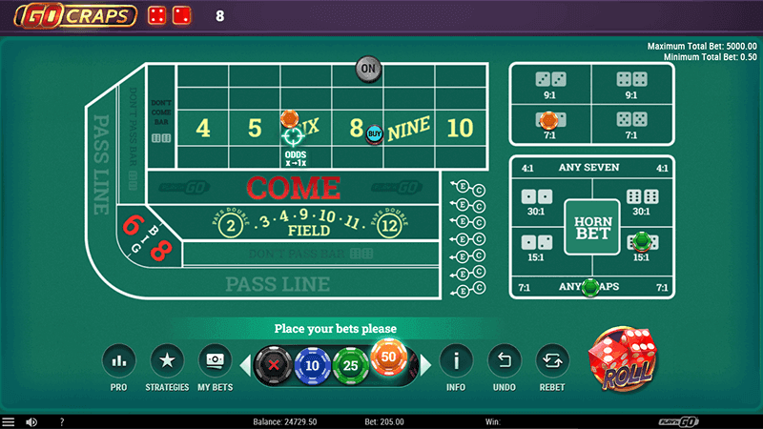763x429 pixels.
Task: Open the question mark help
Action: pyautogui.click(x=62, y=421)
